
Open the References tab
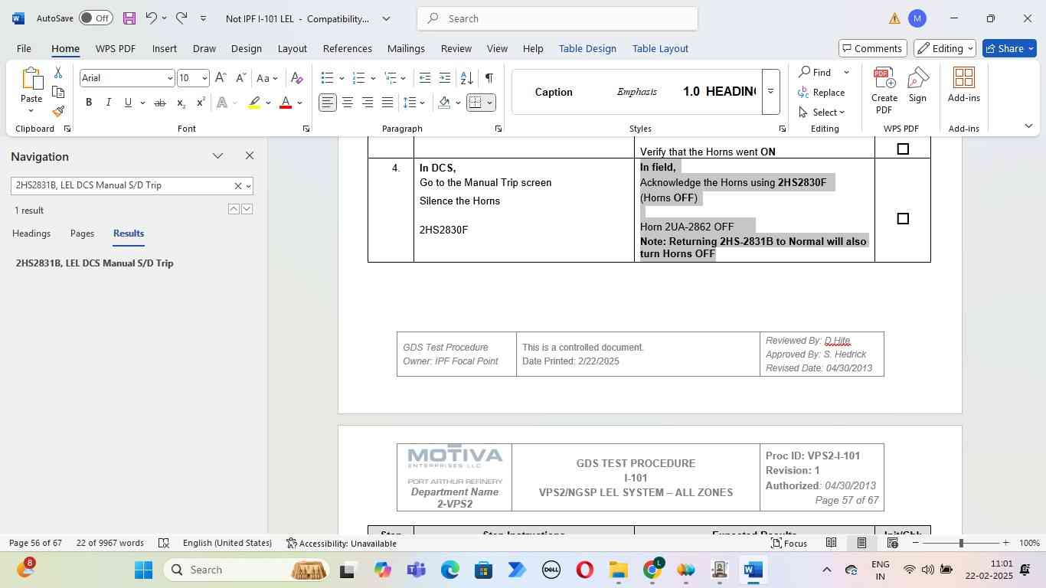[347, 48]
